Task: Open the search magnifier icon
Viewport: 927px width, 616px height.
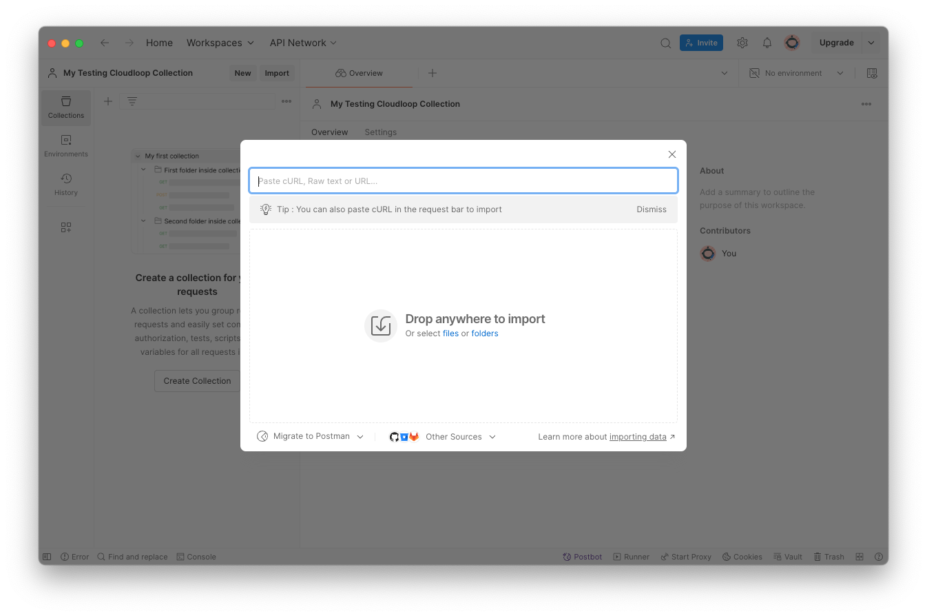Action: click(x=665, y=43)
